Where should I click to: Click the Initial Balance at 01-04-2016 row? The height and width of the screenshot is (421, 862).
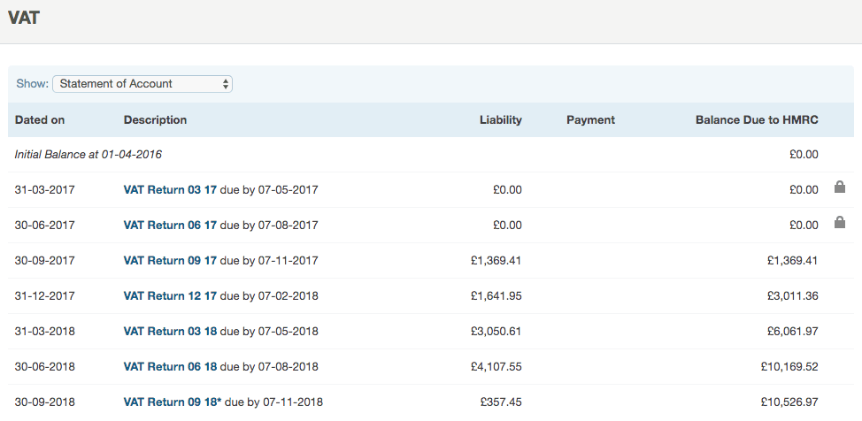coord(430,155)
